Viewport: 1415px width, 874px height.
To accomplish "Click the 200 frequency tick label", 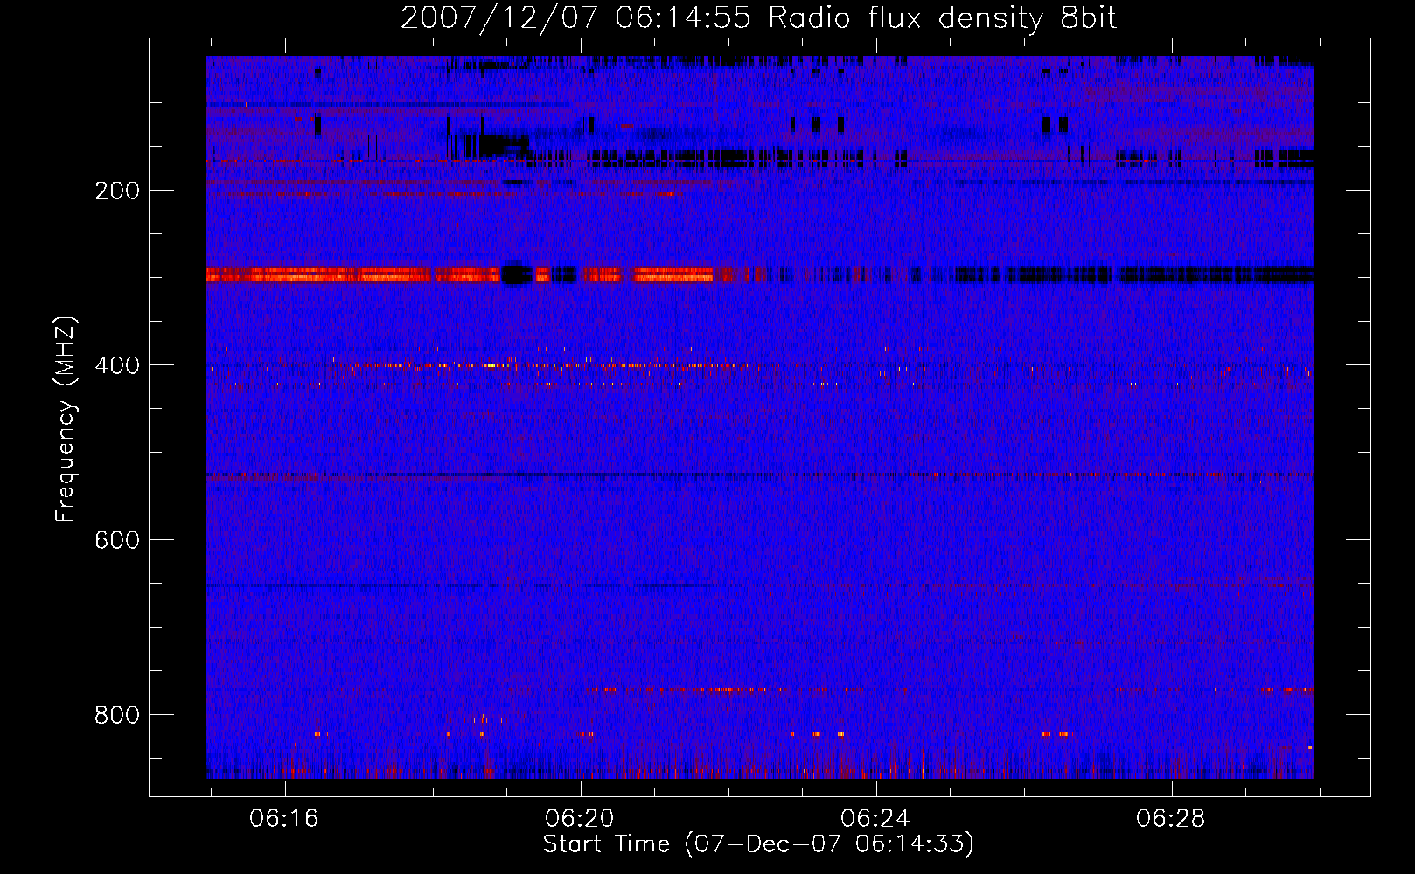I will [117, 191].
